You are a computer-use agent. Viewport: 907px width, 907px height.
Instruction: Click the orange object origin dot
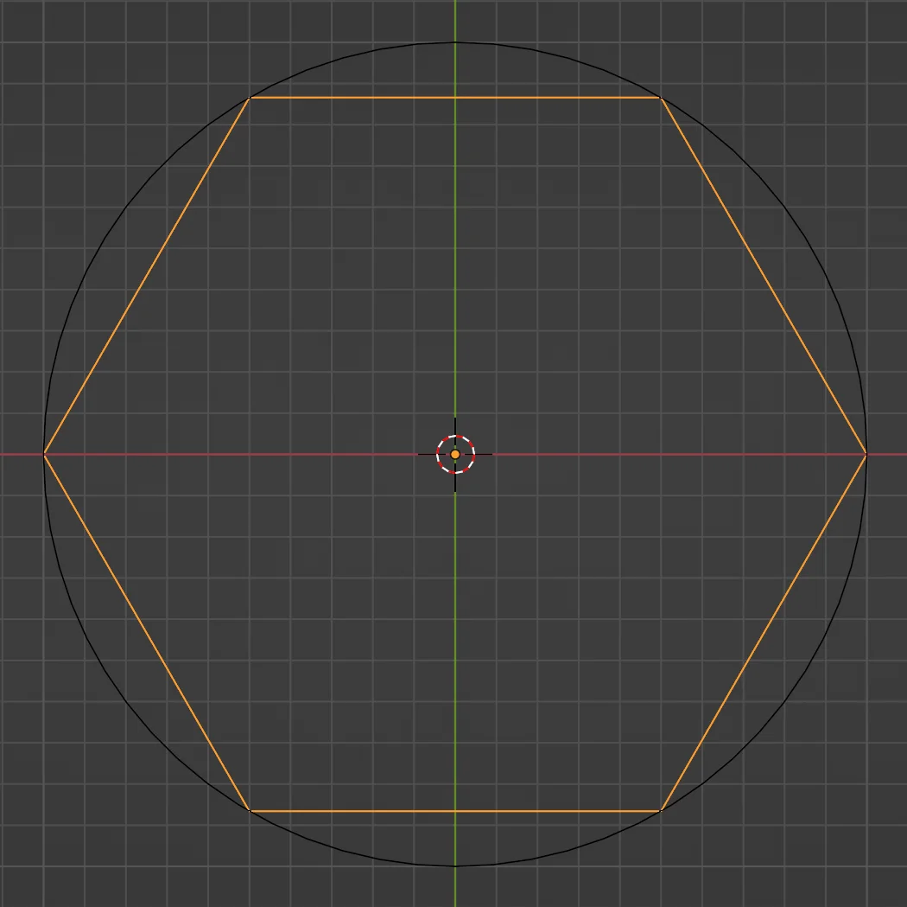pos(455,453)
